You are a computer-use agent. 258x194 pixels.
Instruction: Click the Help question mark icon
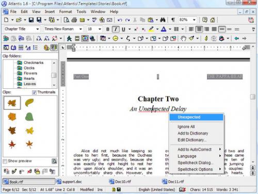coord(205,20)
